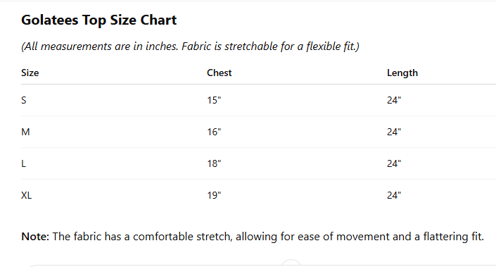Click the comfortable stretch note sentence
The width and height of the screenshot is (496, 267).
point(268,237)
